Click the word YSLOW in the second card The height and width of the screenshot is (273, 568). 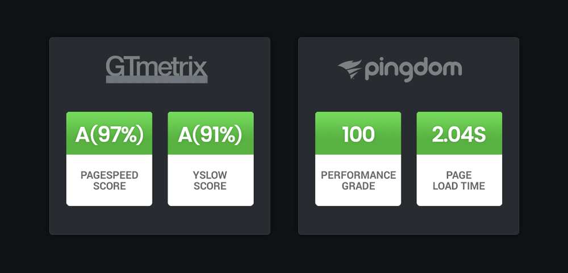click(x=211, y=176)
